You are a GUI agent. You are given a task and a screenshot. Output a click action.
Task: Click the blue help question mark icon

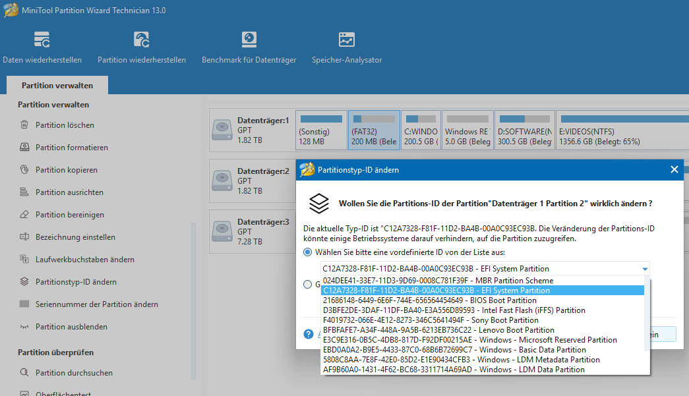(x=309, y=334)
